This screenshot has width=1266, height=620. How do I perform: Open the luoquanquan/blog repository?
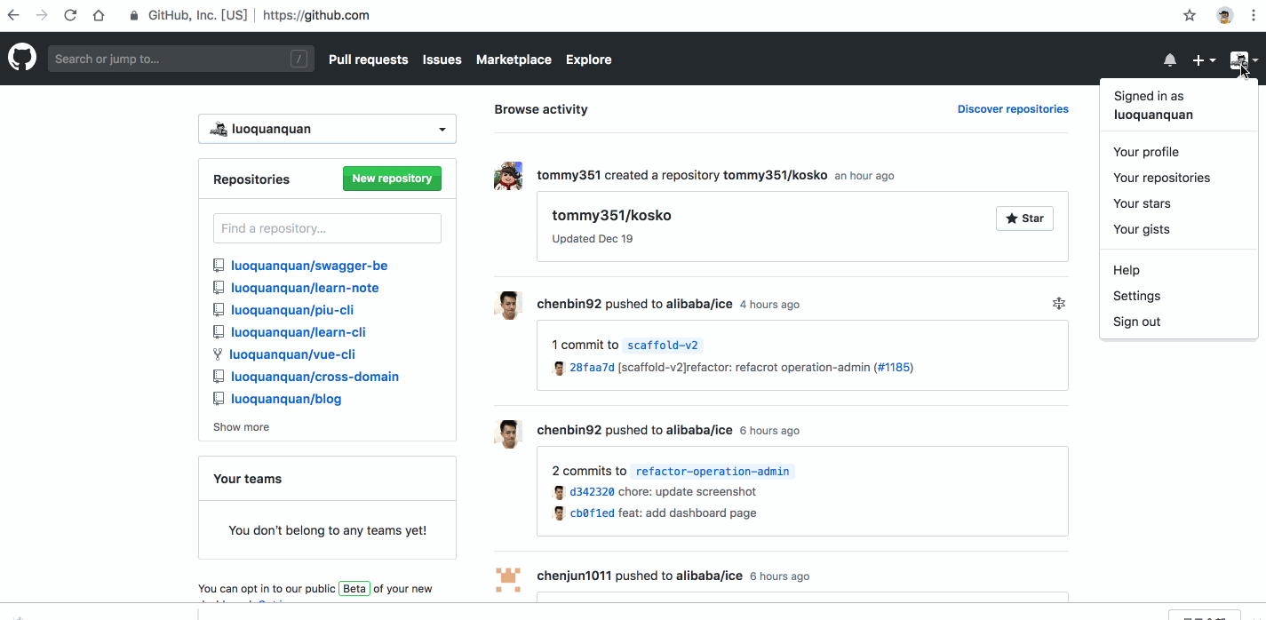pos(286,399)
